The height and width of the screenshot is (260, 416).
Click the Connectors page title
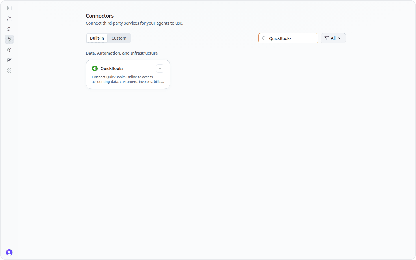pyautogui.click(x=100, y=16)
